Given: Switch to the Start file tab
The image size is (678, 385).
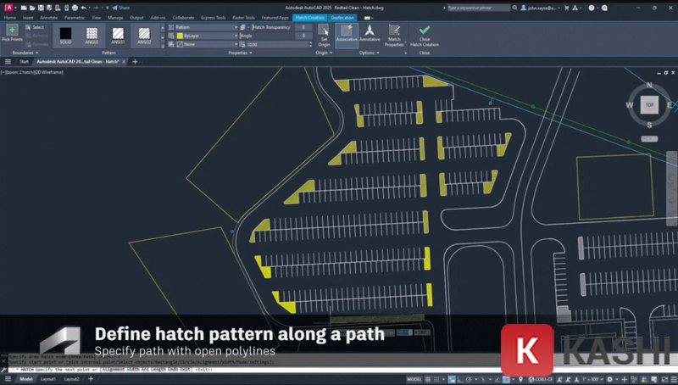Looking at the screenshot, I should click(x=25, y=62).
